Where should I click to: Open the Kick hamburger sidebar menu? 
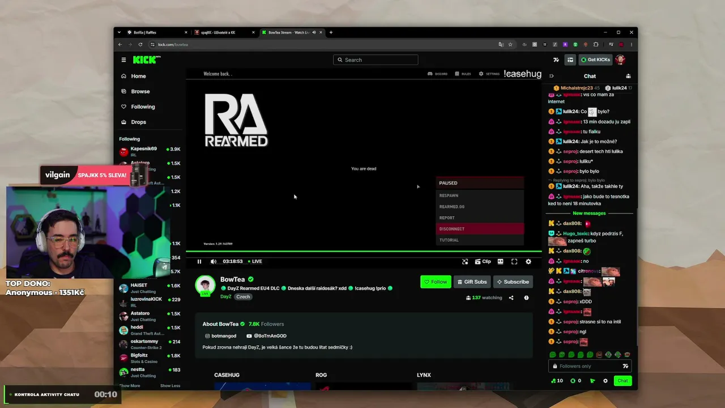coord(123,60)
